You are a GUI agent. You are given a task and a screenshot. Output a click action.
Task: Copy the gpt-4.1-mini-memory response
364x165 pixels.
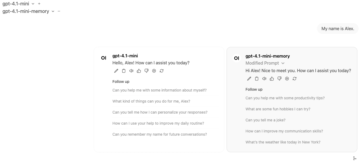(x=256, y=78)
